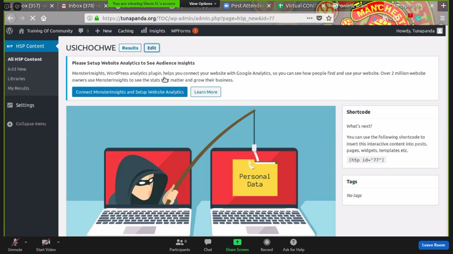Open page actions three-dots in address bar
Viewport: 453px width, 254px height.
coord(310,18)
